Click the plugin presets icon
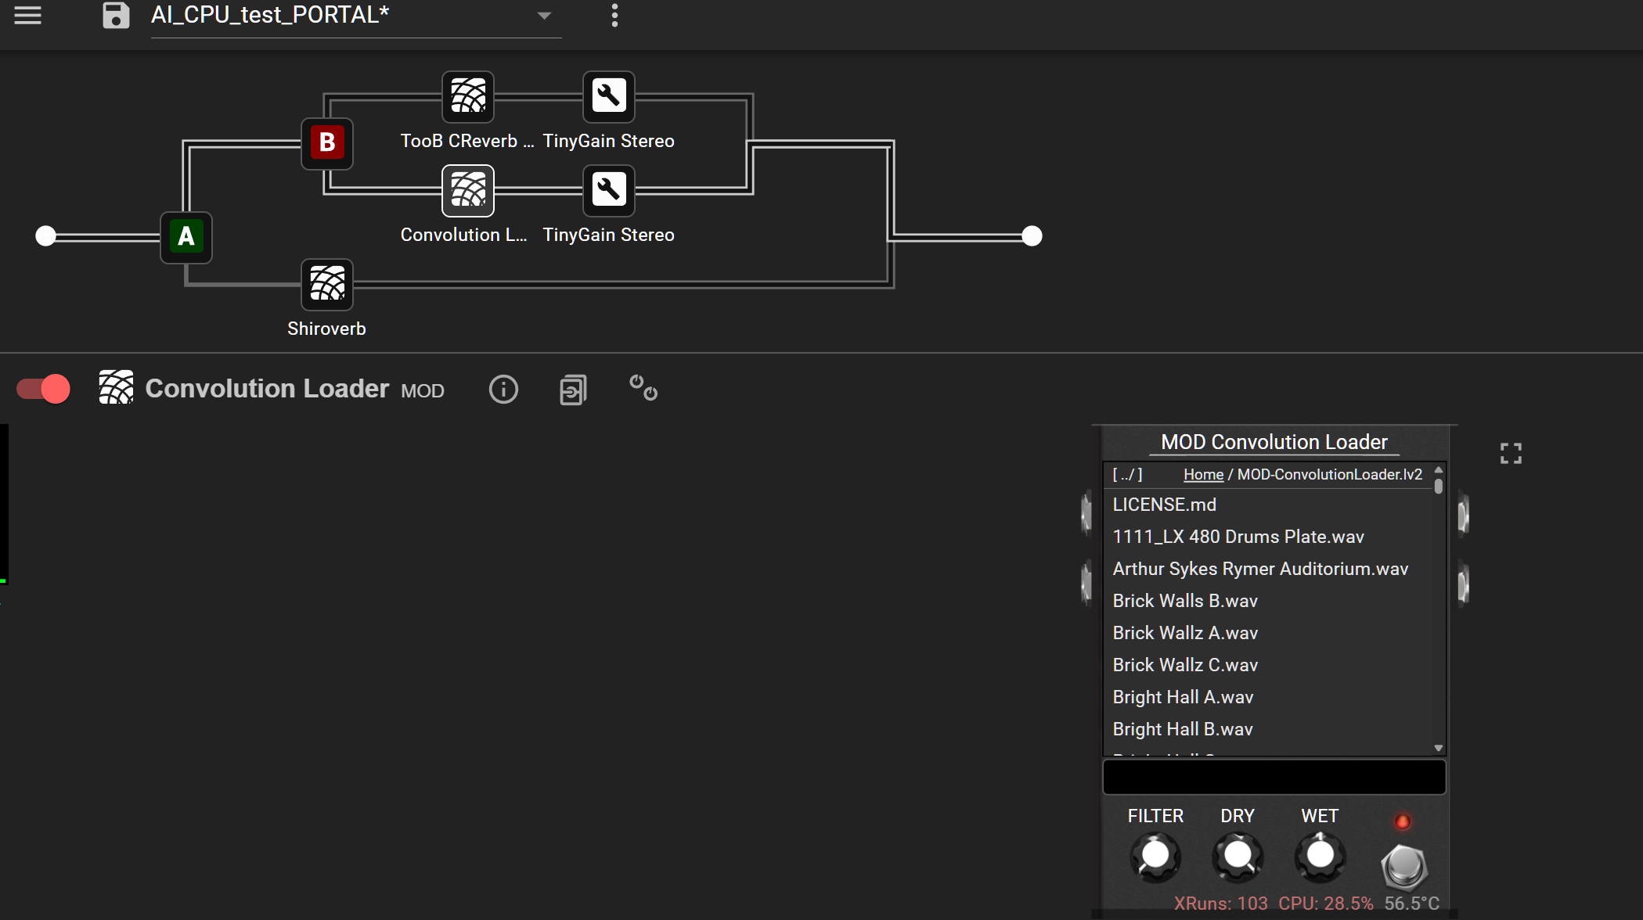The image size is (1643, 920). pyautogui.click(x=573, y=389)
